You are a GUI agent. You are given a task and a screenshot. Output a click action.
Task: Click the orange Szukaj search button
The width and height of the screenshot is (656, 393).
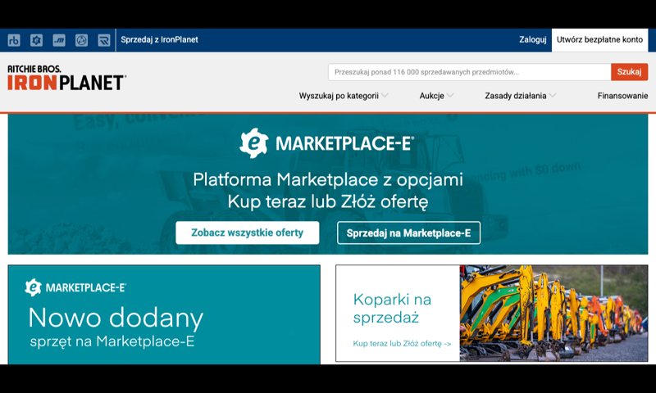[629, 72]
